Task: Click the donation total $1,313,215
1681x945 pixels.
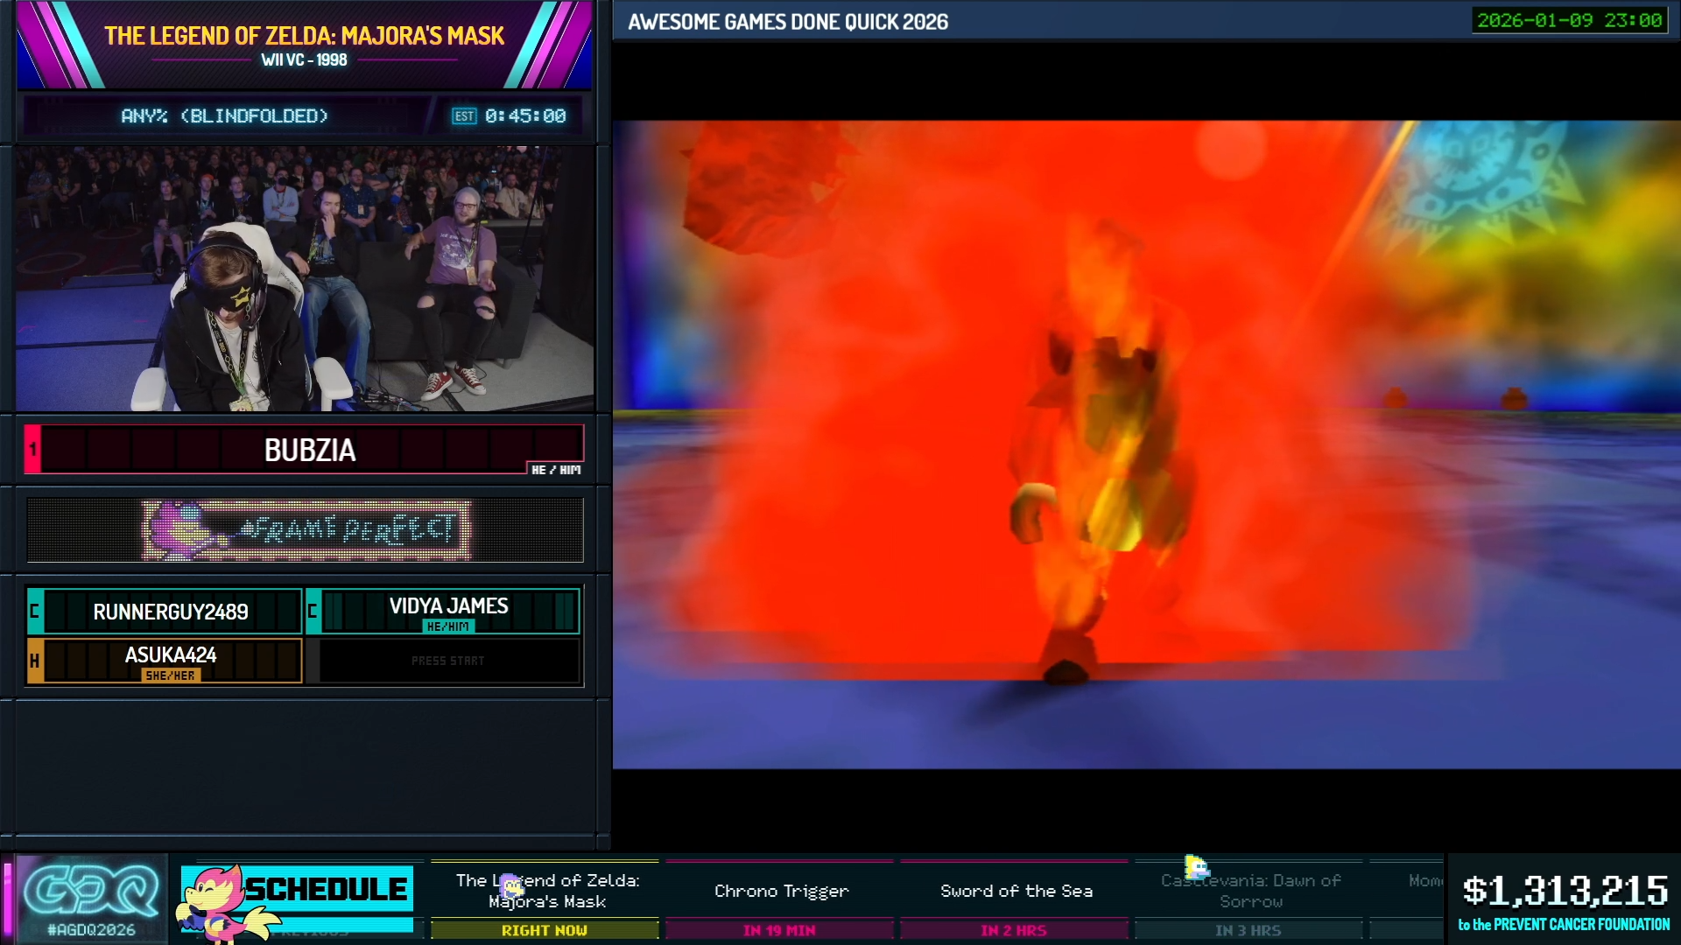Action: [x=1565, y=892]
